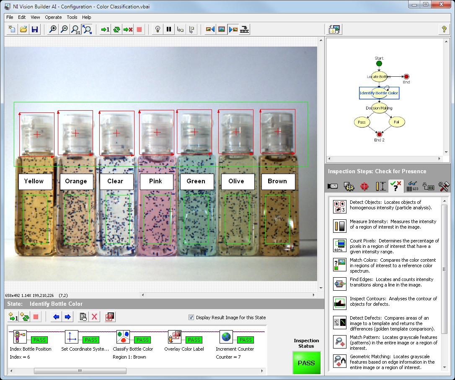The width and height of the screenshot is (455, 380).
Task: Click the previous image icon in the toolbar
Action: (210, 29)
